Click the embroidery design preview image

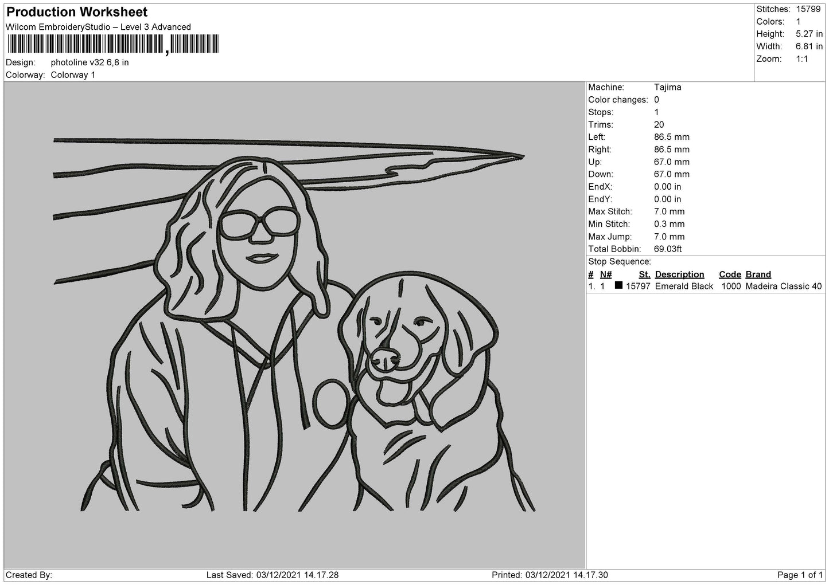(x=295, y=325)
